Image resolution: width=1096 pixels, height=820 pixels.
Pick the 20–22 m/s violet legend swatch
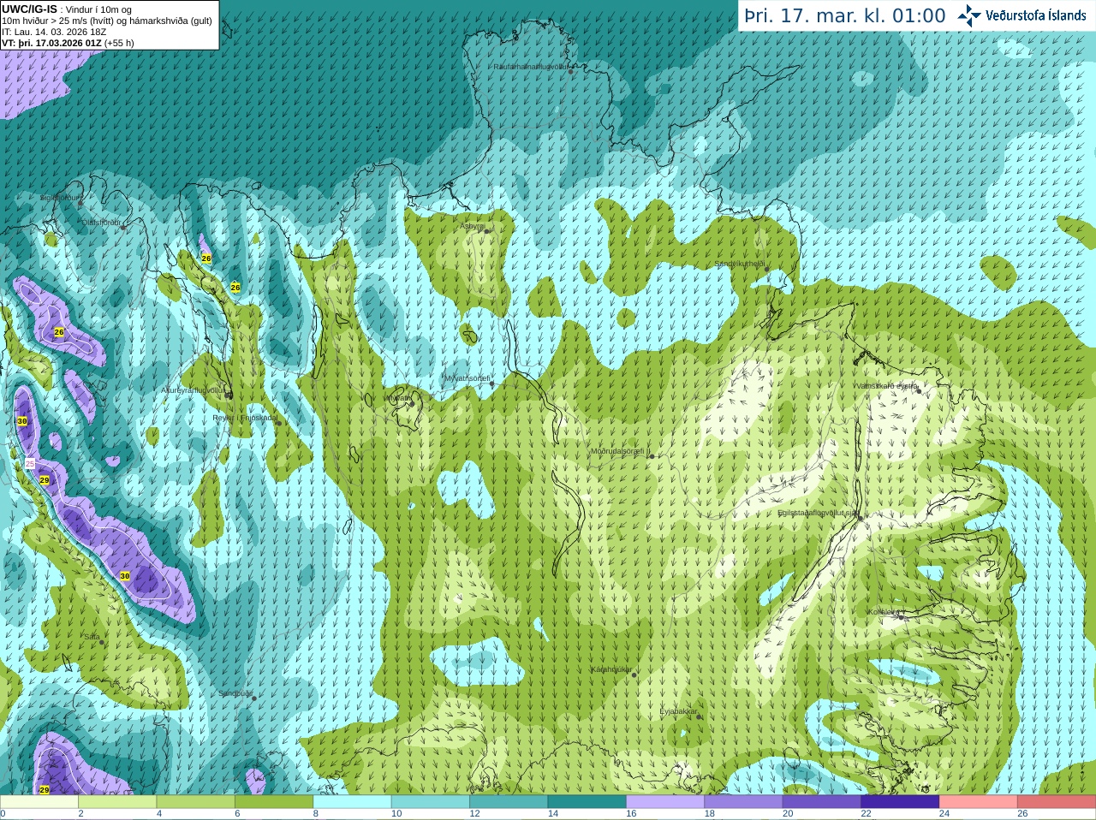point(822,802)
